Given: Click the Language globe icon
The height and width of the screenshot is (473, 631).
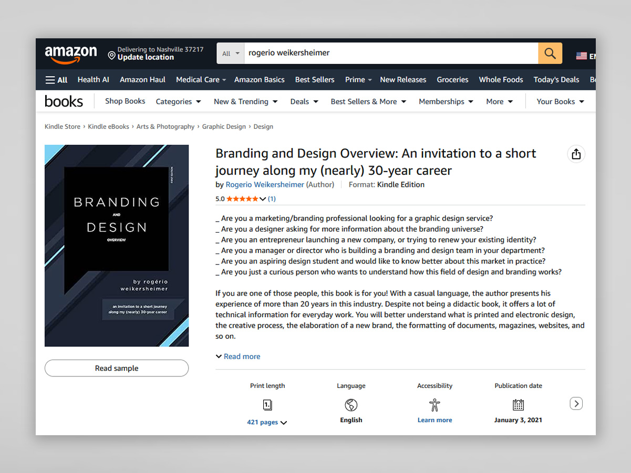Looking at the screenshot, I should (x=351, y=405).
